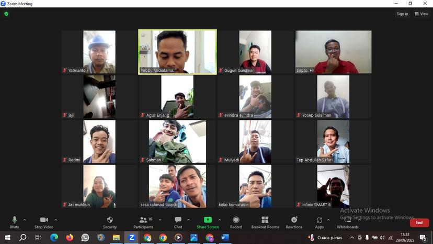Open clock and date 15:33
Image resolution: width=433 pixels, height=244 pixels.
405,237
